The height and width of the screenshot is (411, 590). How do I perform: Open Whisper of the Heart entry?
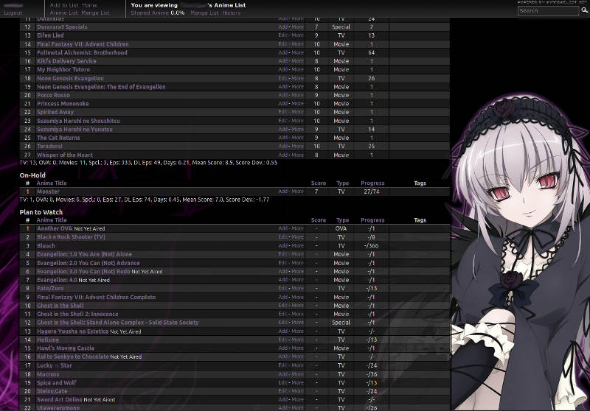pyautogui.click(x=65, y=155)
